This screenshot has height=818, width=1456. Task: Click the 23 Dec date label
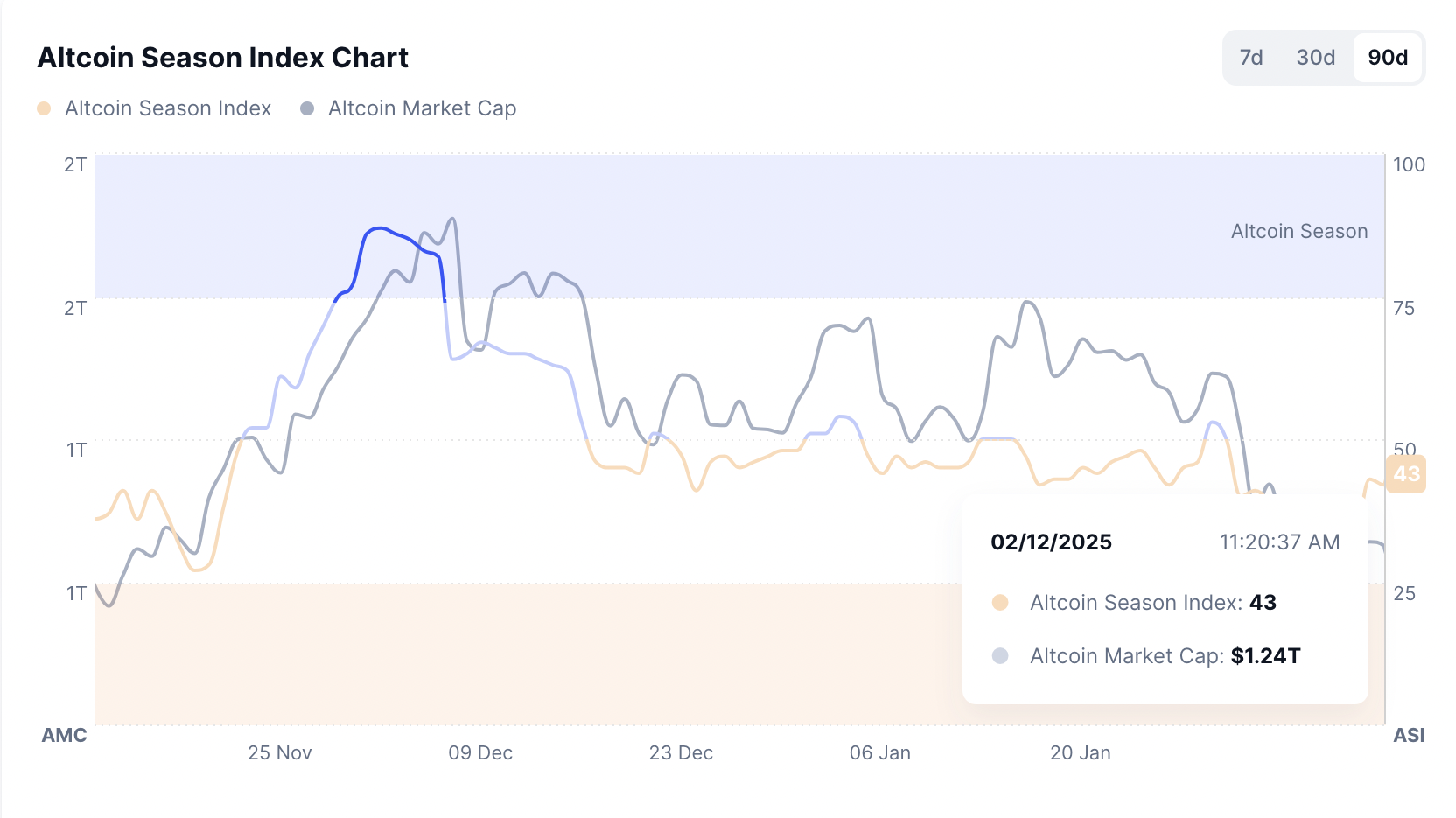pos(681,753)
